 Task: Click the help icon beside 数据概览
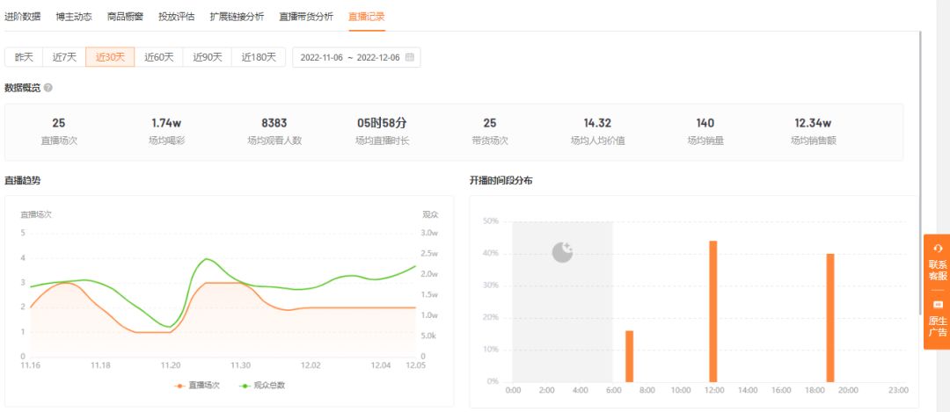(47, 88)
